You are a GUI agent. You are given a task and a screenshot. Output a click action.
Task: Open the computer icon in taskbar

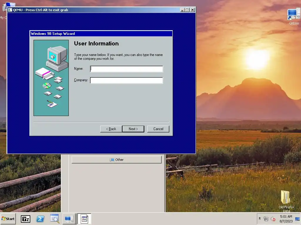[69, 219]
